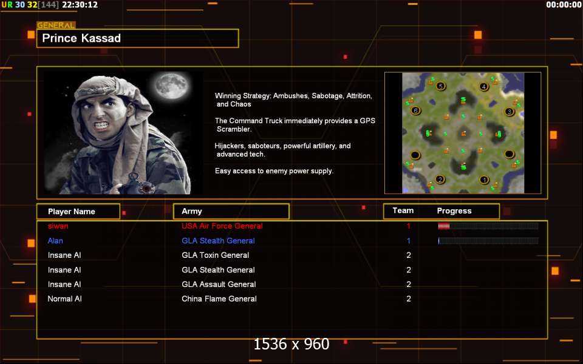583x364 pixels.
Task: Click the Command Truck GPS Scrambler text
Action: tap(295, 125)
